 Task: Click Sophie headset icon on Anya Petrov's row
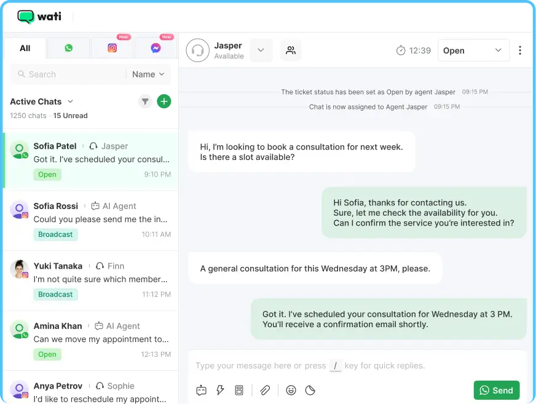click(100, 386)
